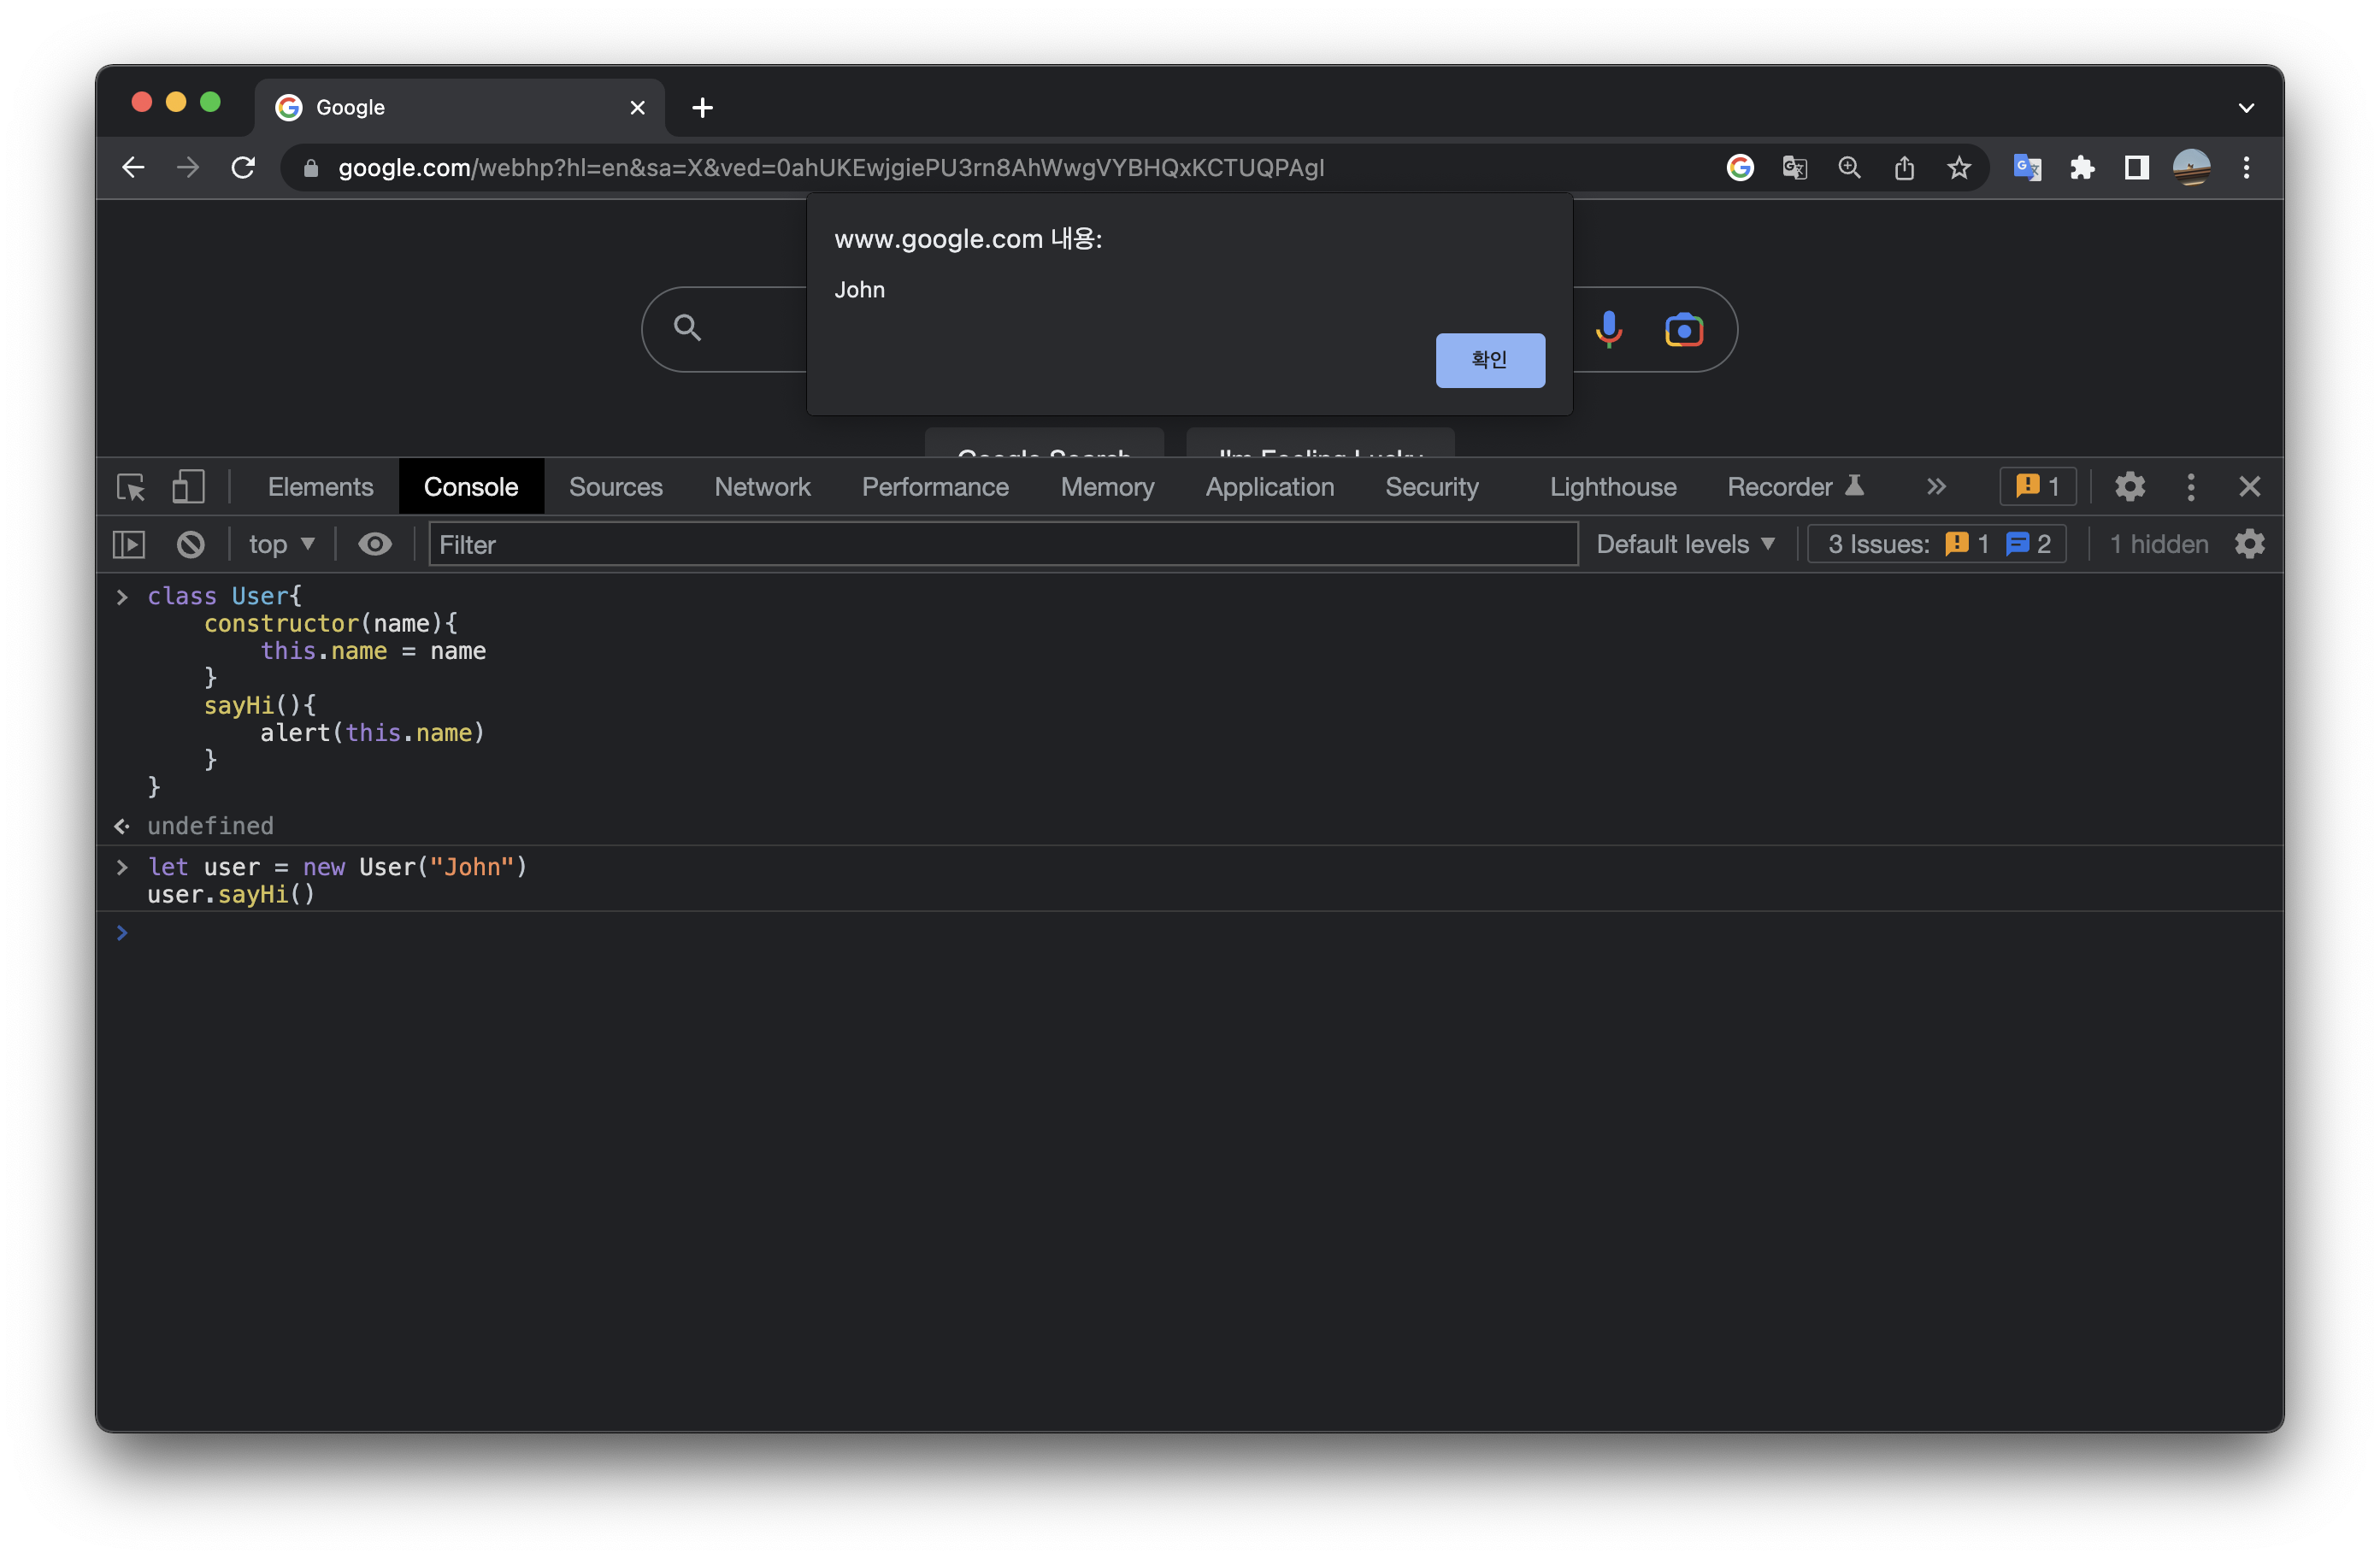Click into the console Filter field
The height and width of the screenshot is (1559, 2380).
[x=1002, y=544]
